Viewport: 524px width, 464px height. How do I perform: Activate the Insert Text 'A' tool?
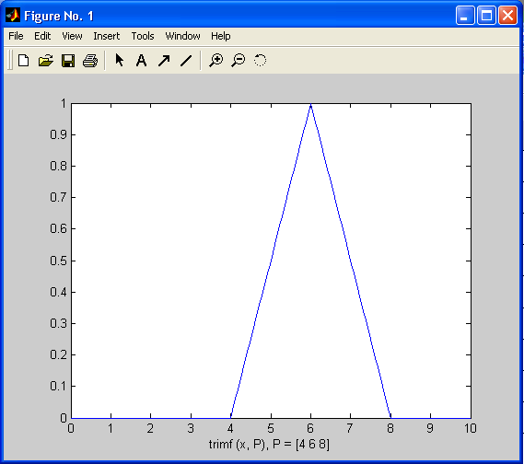click(x=141, y=61)
